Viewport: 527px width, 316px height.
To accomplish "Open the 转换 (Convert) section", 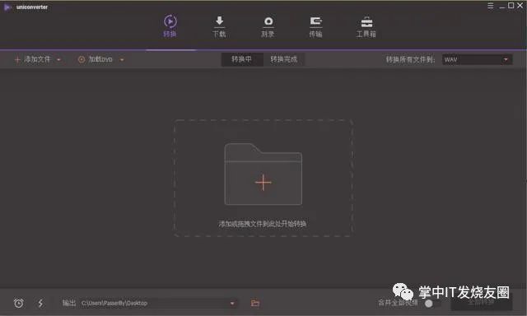I will [x=170, y=26].
